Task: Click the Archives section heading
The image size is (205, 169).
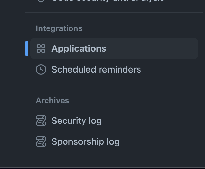Action: [52, 100]
